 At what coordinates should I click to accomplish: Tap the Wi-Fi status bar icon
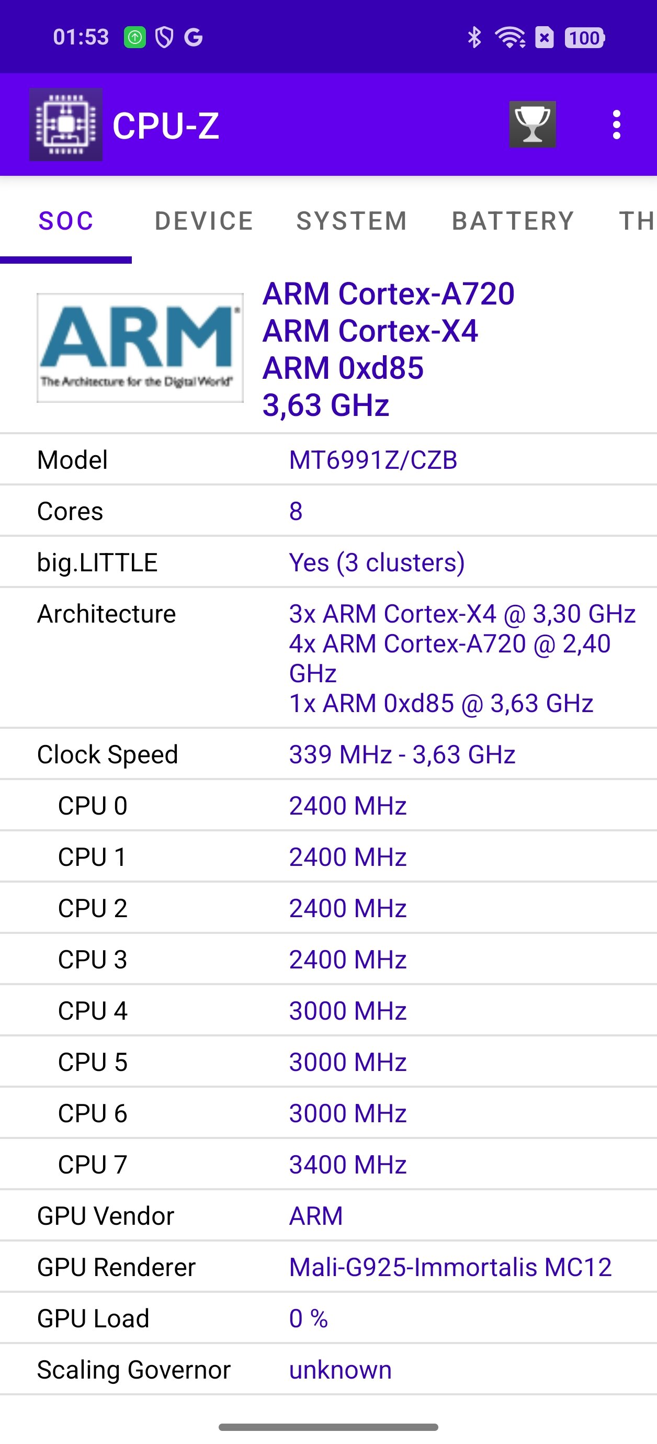pos(509,38)
